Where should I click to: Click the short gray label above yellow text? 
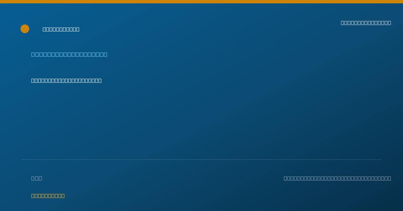click(37, 178)
